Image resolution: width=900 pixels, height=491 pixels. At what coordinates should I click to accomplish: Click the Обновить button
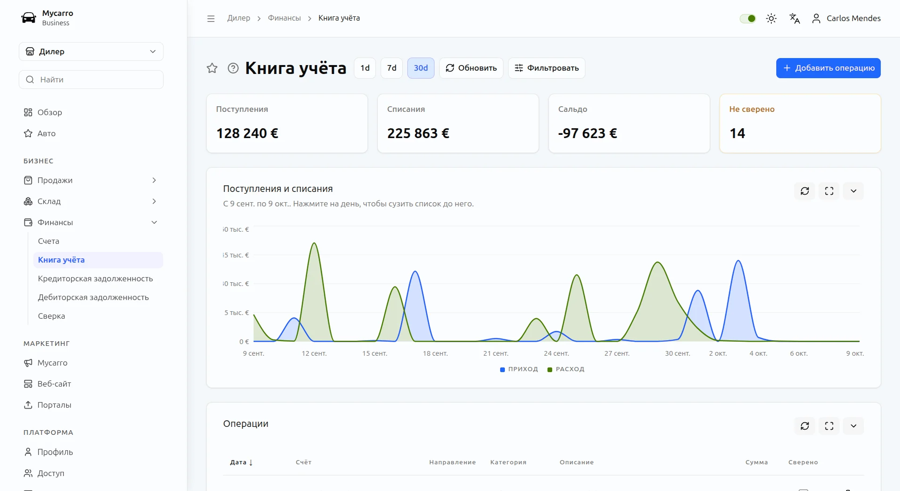click(x=472, y=68)
